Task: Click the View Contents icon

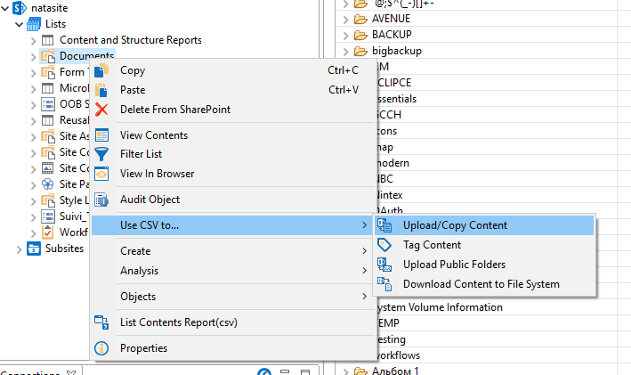Action: (101, 135)
